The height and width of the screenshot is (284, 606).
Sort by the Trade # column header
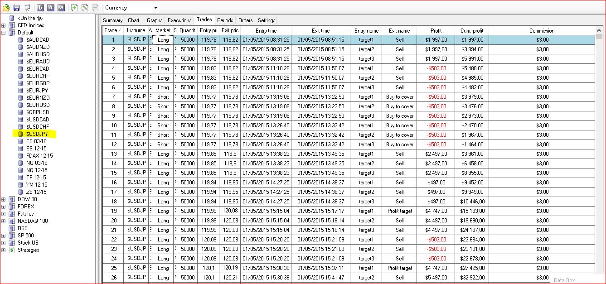point(113,31)
